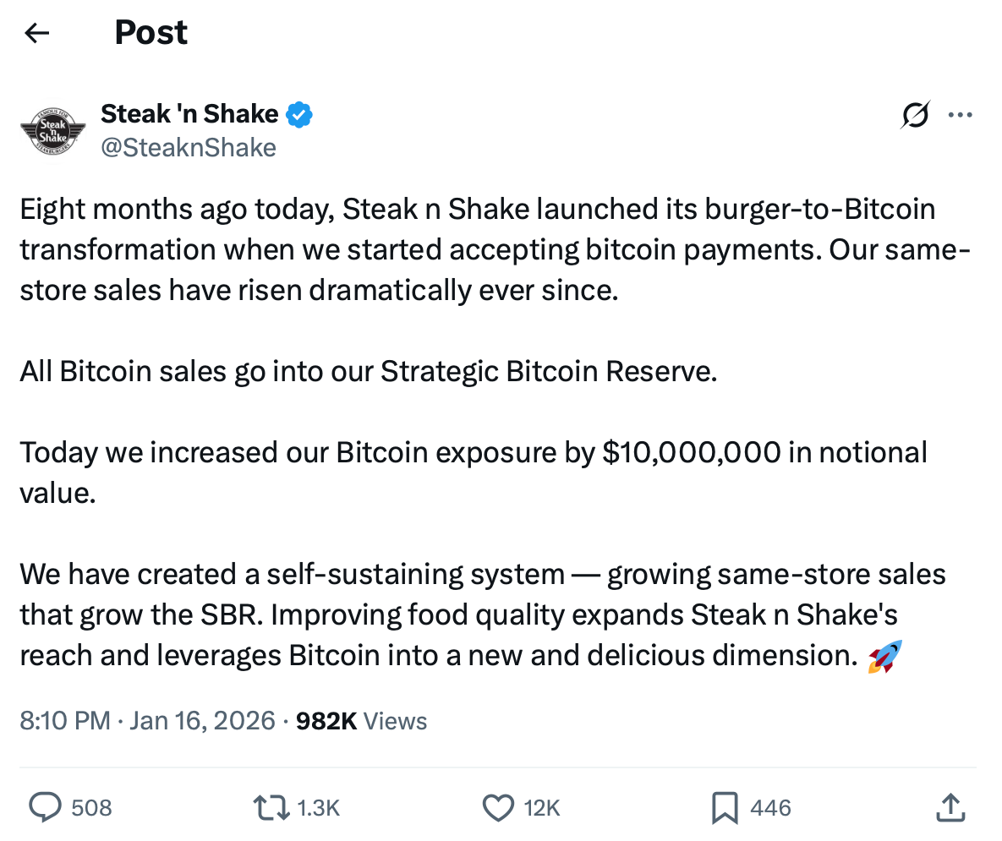
Task: Ask Grok about this post
Action: 916,115
